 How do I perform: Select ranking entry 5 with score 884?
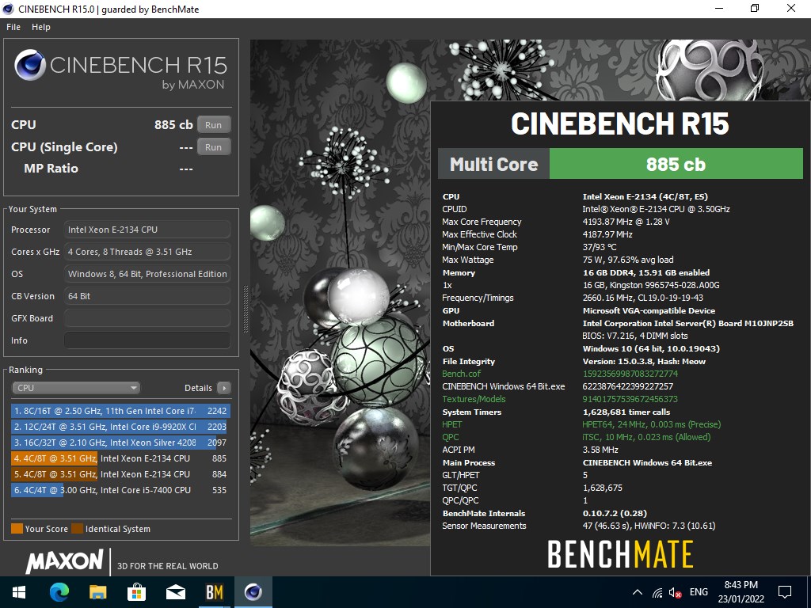[120, 474]
